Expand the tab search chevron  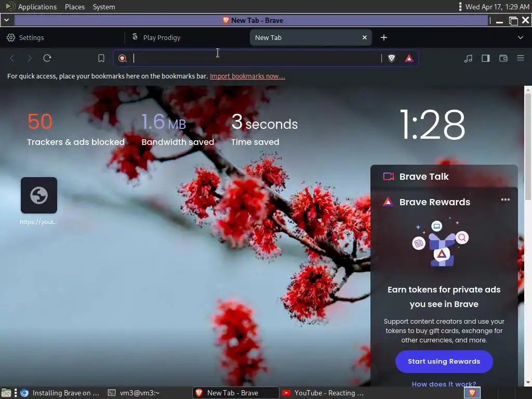(521, 37)
